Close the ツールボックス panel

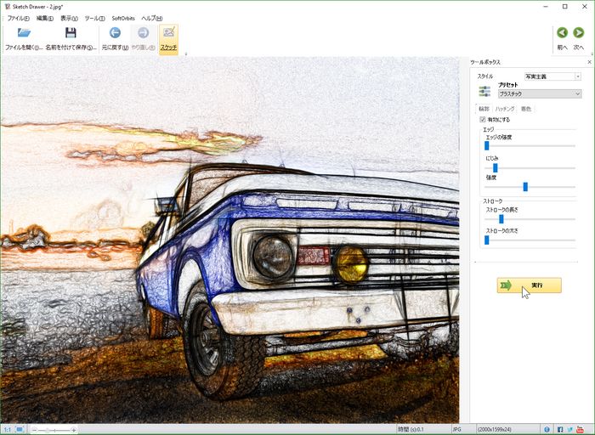589,62
